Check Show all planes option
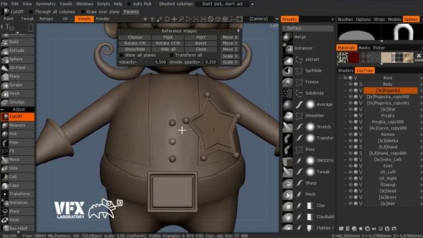423x238 pixels. pos(121,56)
